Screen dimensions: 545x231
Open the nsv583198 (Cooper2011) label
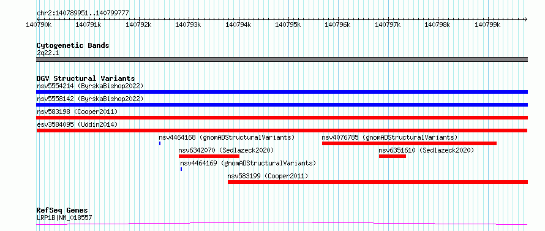77,112
